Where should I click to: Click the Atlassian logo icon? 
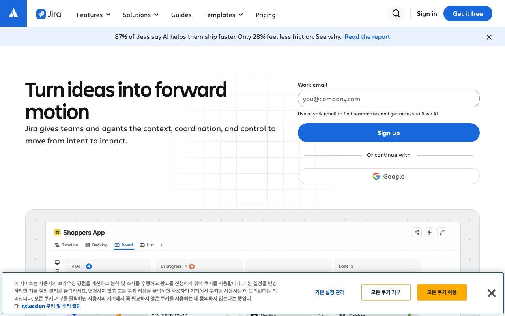coord(13,13)
